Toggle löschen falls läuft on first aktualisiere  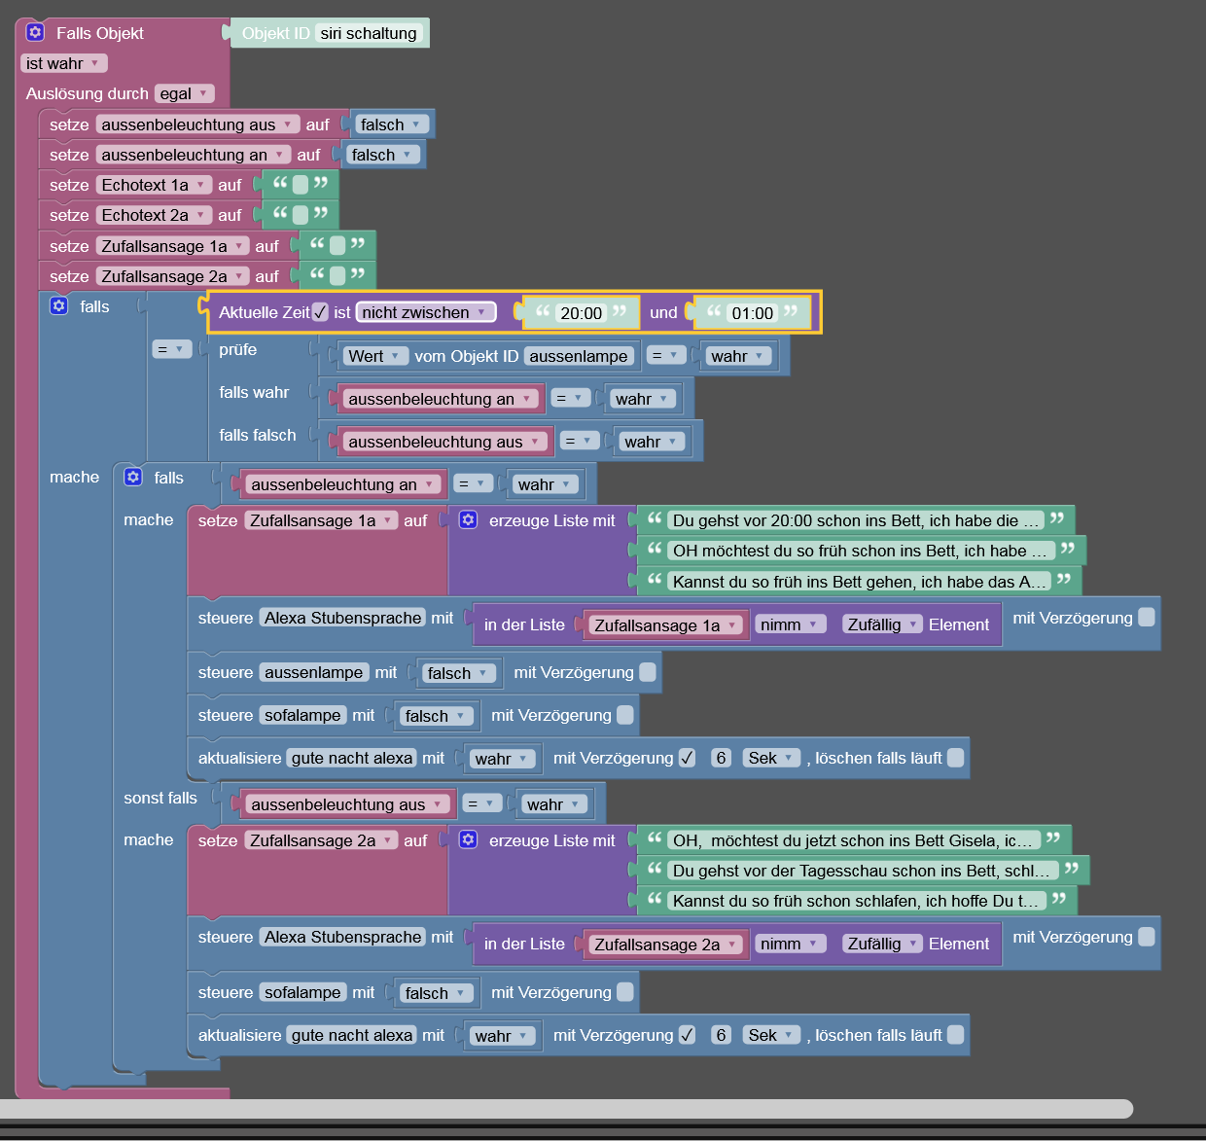pyautogui.click(x=956, y=758)
